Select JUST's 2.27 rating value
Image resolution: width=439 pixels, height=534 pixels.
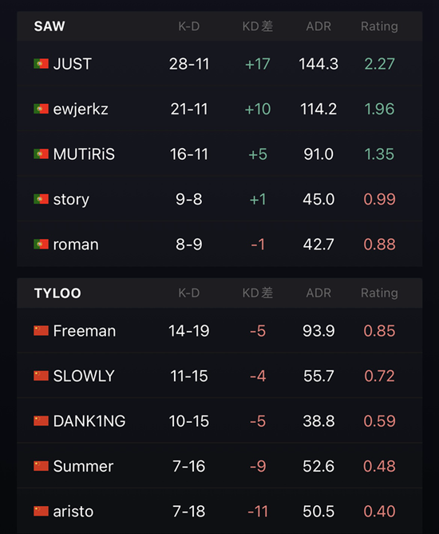(379, 64)
